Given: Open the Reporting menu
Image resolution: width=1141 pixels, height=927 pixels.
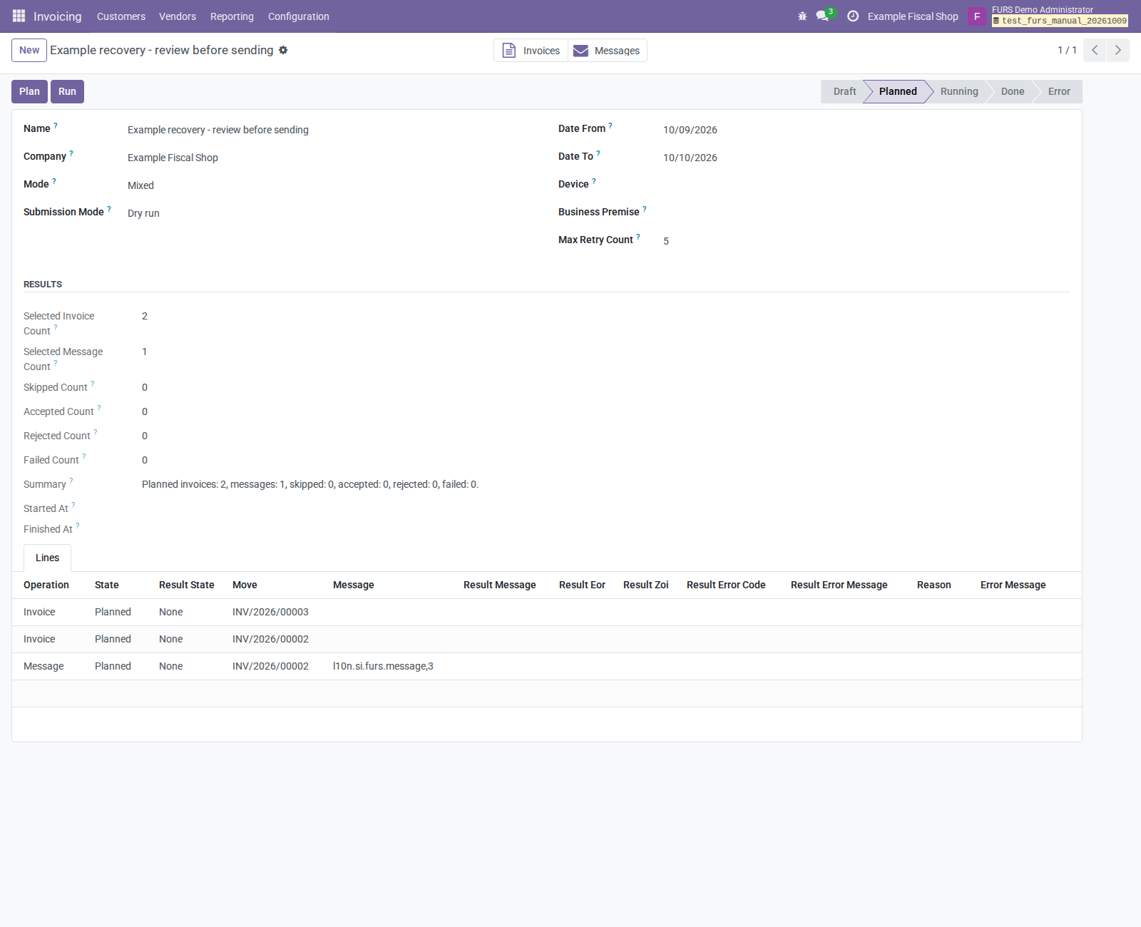Looking at the screenshot, I should [x=232, y=16].
